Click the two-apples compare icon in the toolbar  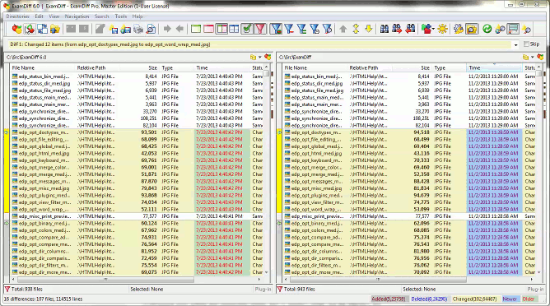click(x=16, y=29)
